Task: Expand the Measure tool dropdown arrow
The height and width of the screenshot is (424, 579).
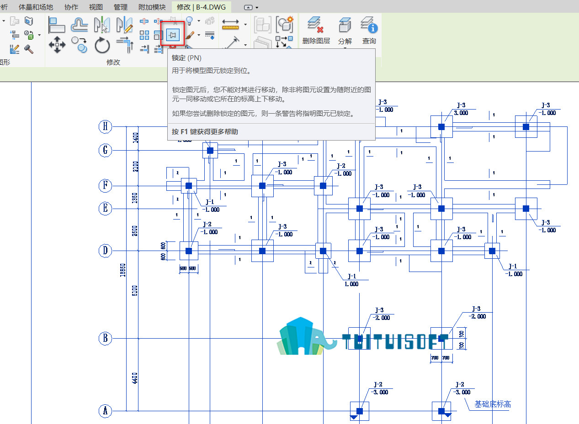Action: (x=245, y=24)
